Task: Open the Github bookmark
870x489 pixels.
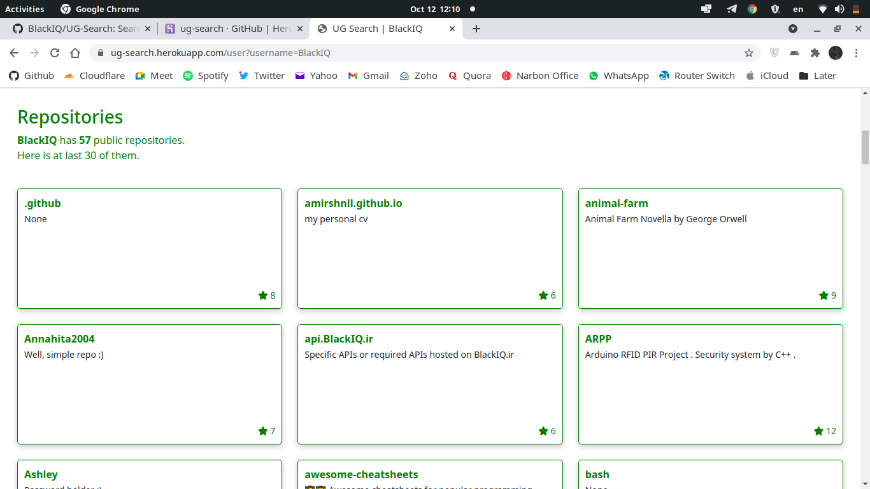Action: point(32,76)
